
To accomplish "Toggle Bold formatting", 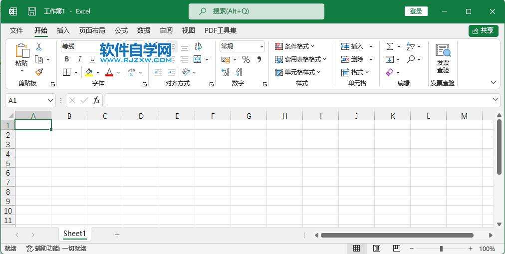I will [67, 59].
